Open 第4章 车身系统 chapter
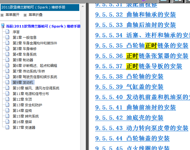The height and width of the screenshot is (150, 190). (25, 54)
